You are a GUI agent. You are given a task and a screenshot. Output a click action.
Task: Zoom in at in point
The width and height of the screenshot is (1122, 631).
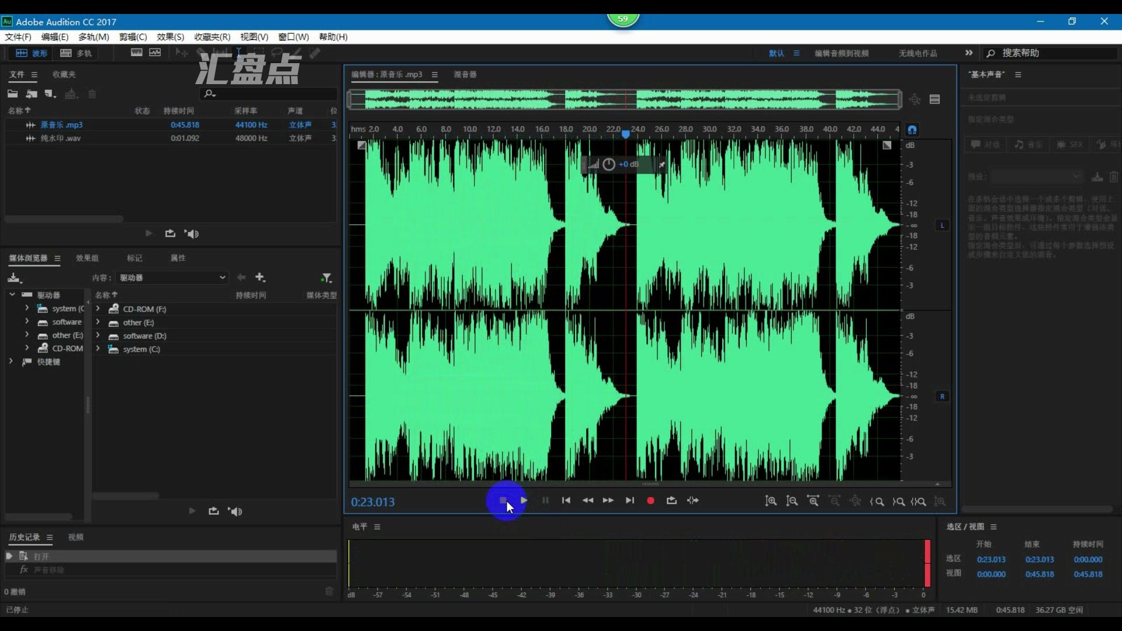(x=877, y=501)
